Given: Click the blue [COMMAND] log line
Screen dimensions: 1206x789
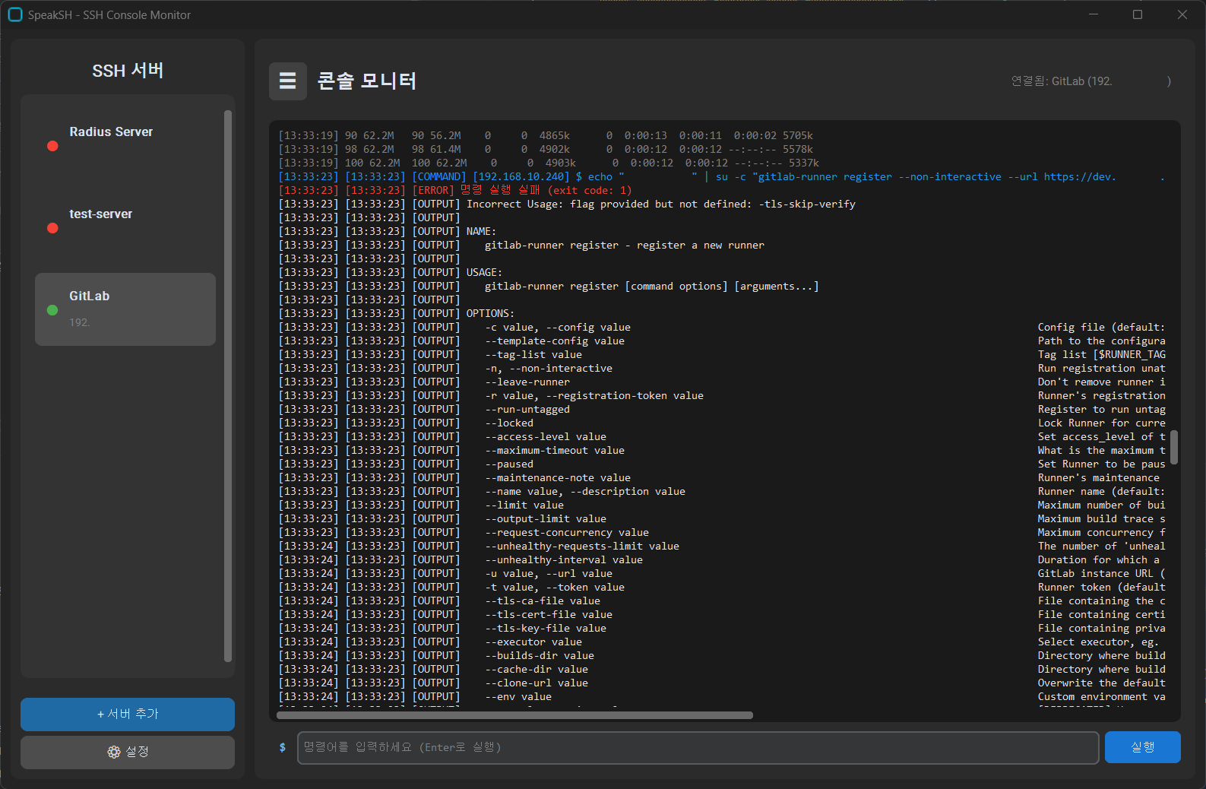Looking at the screenshot, I should 722,176.
